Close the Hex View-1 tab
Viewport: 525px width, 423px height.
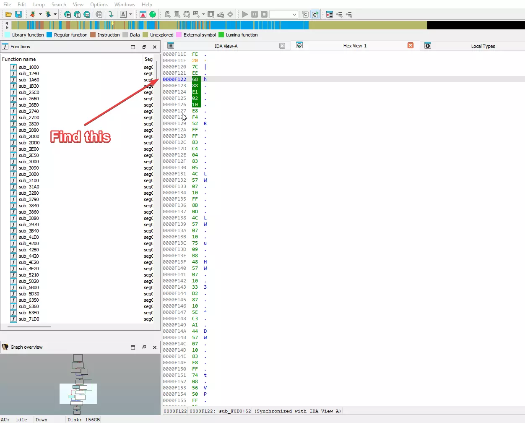coord(411,45)
